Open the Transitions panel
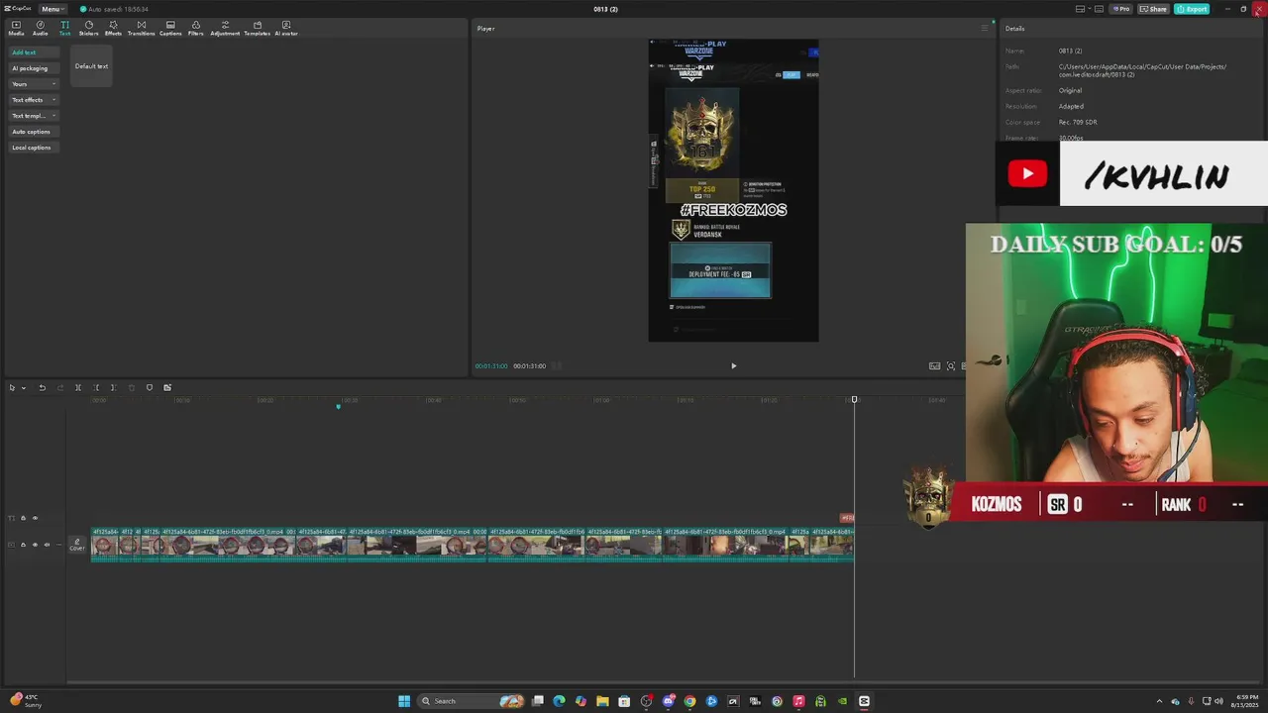Image resolution: width=1268 pixels, height=713 pixels. (x=141, y=28)
